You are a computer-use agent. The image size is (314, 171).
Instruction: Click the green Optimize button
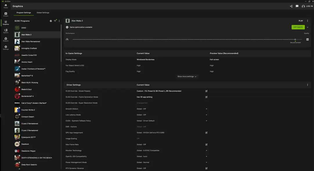pos(298,27)
